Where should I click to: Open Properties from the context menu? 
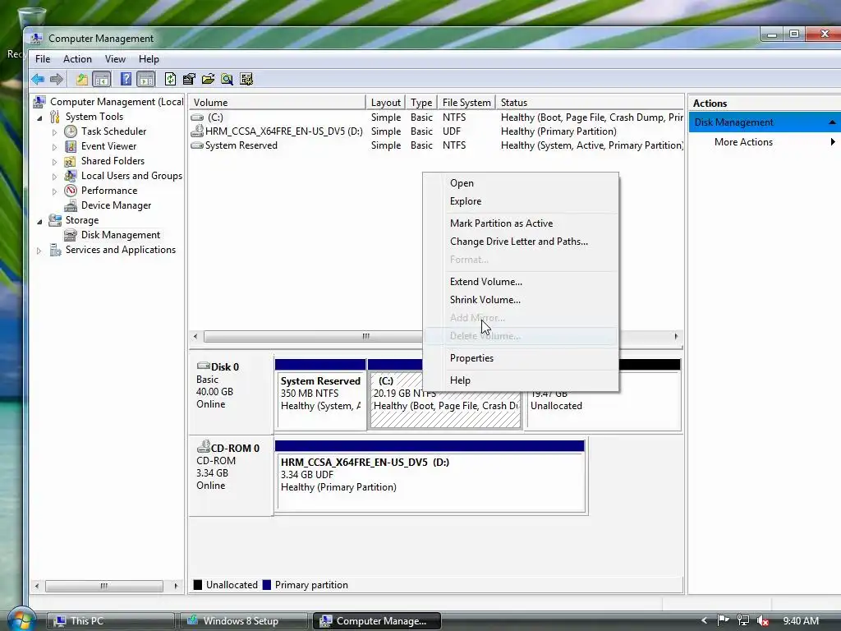[520, 358]
